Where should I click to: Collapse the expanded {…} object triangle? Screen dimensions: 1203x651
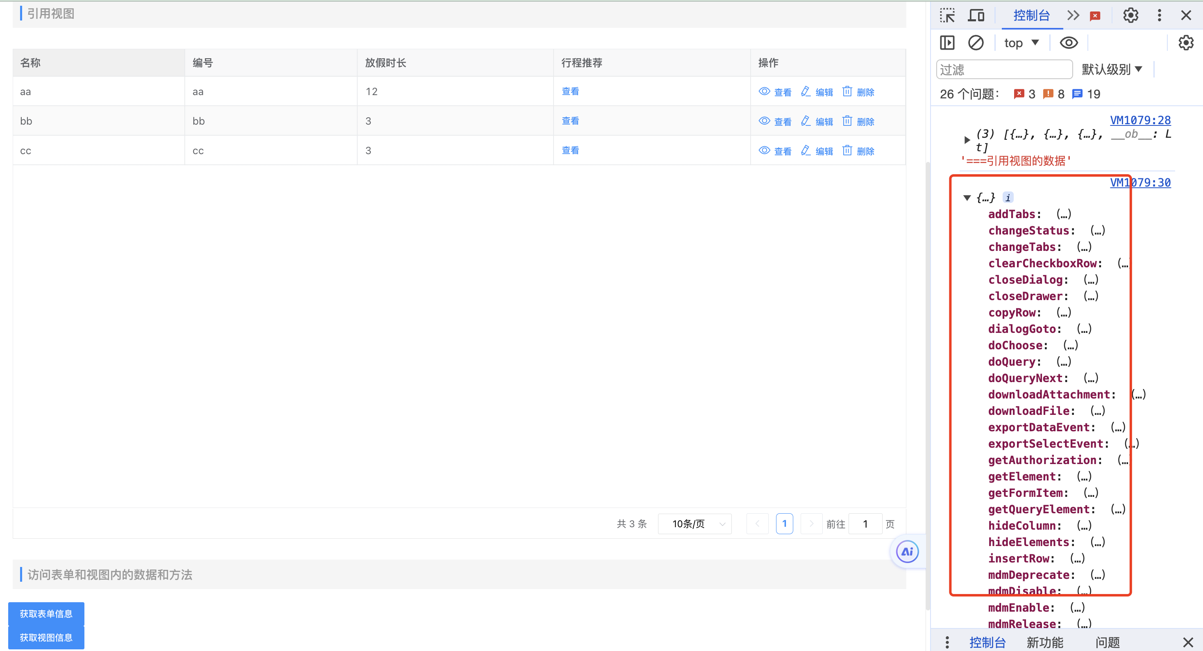click(x=967, y=198)
